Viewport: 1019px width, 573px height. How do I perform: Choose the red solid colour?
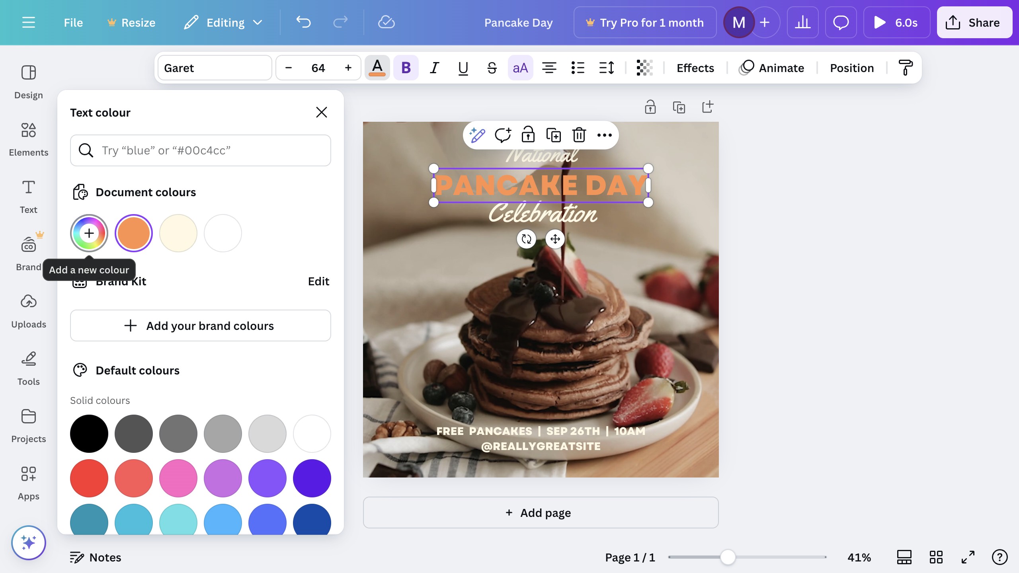pos(89,478)
